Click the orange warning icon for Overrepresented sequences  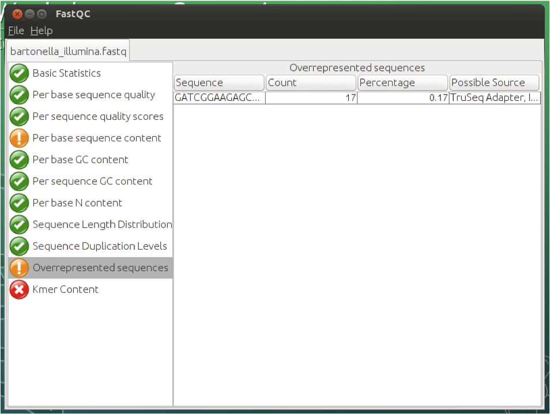(19, 268)
